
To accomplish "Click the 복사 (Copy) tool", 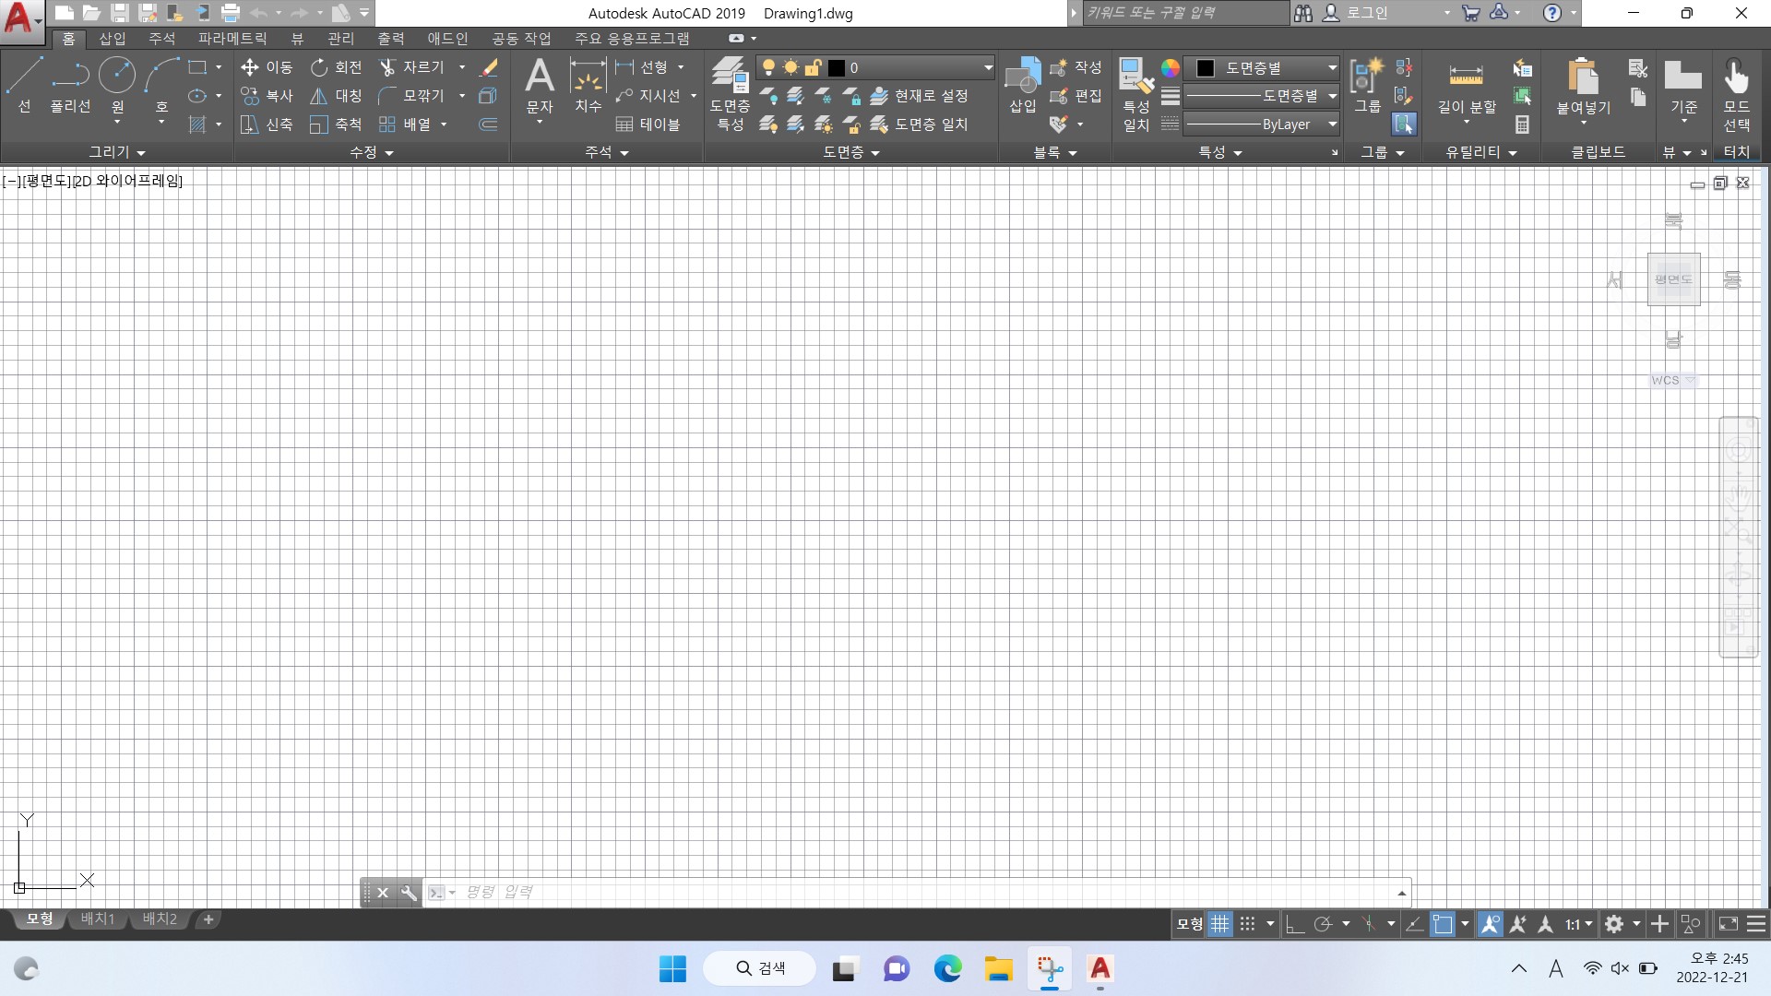I will point(267,96).
